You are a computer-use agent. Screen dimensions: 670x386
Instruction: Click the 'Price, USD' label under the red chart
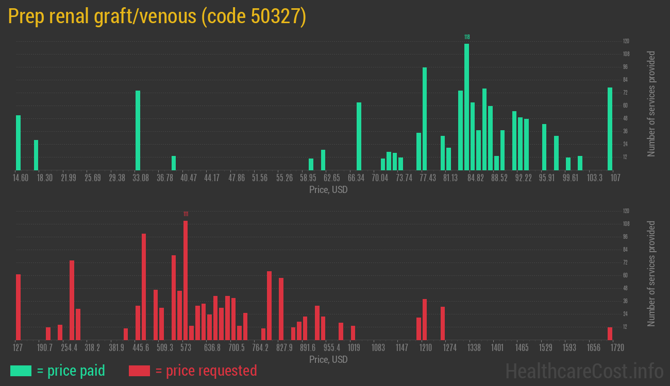(328, 359)
